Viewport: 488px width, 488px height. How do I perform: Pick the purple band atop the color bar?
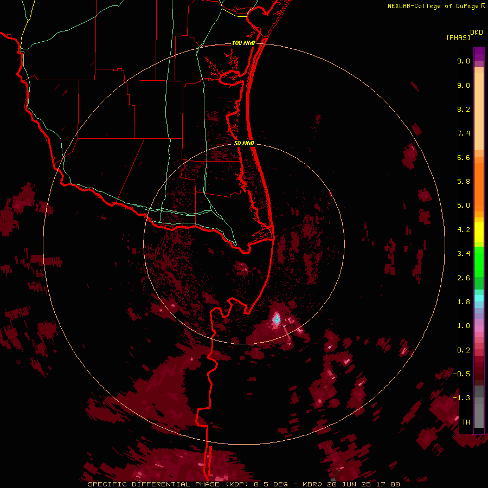pos(479,54)
